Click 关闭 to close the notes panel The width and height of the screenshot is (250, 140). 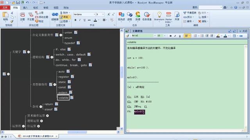(x=243, y=31)
